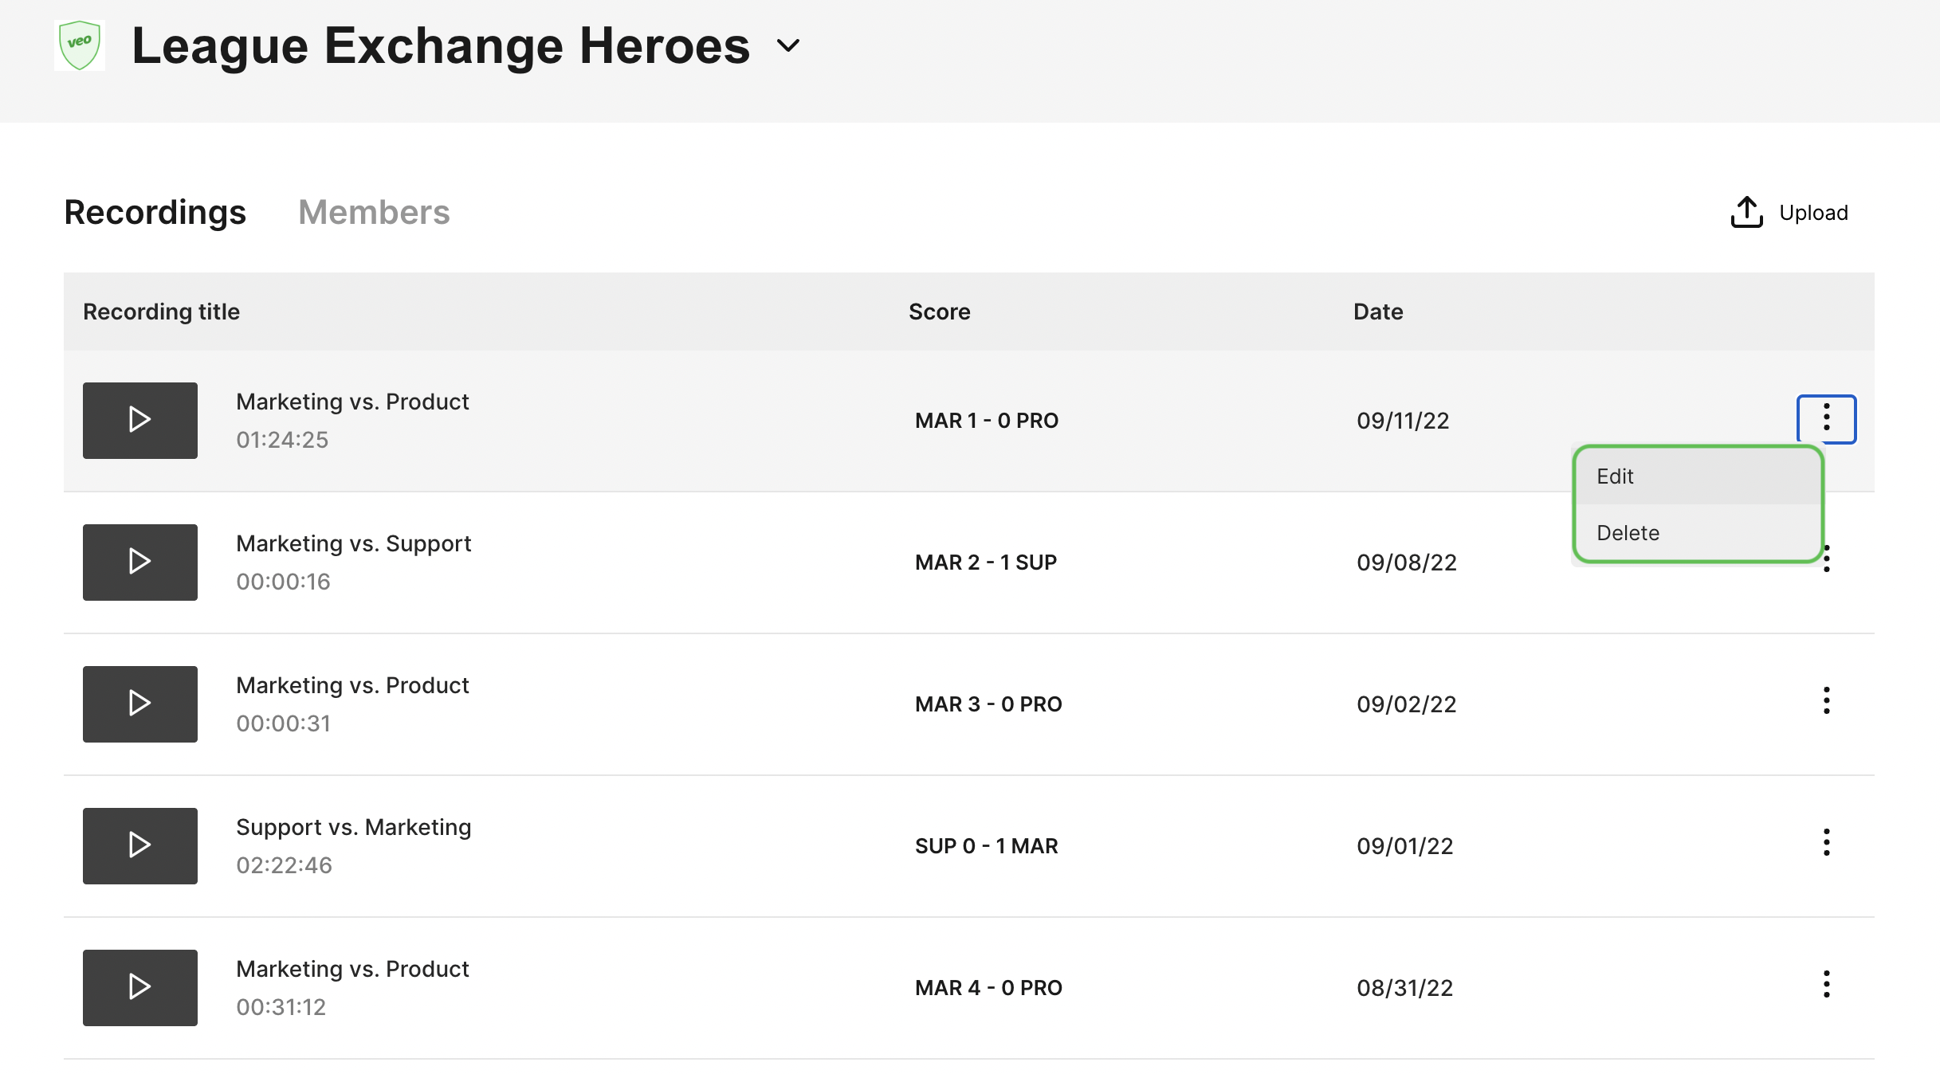Switch to the Members tab

pyautogui.click(x=374, y=212)
